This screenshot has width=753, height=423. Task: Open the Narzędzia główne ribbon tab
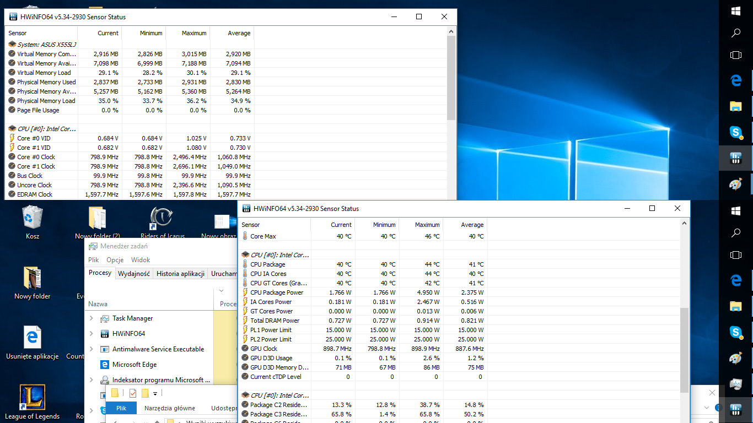(170, 408)
